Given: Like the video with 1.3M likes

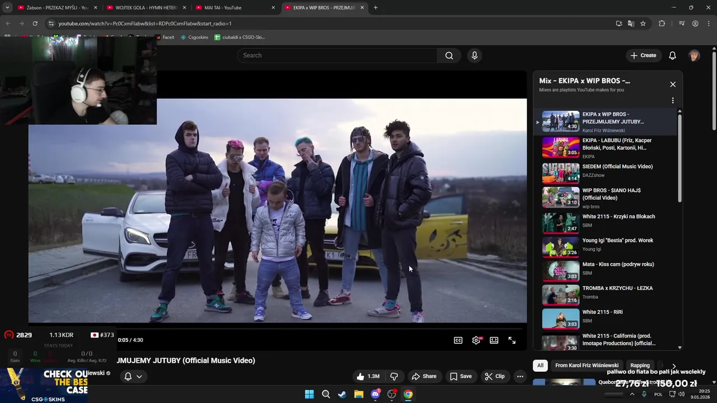Looking at the screenshot, I should 368,376.
